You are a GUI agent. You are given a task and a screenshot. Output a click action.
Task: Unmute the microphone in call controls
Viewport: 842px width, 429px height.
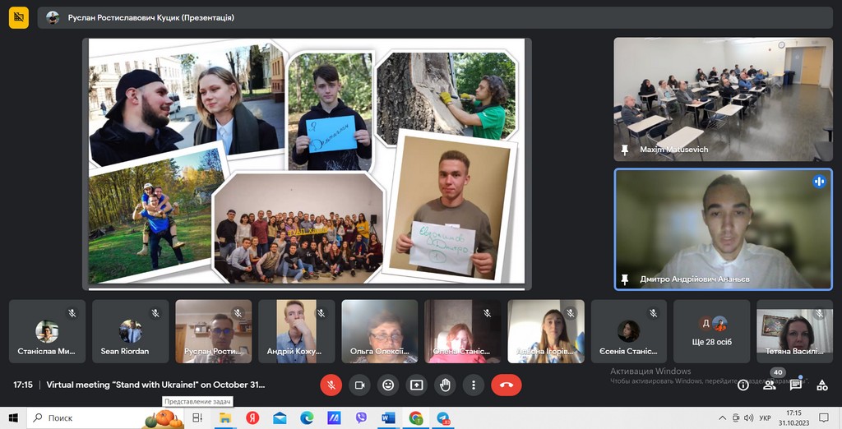[x=331, y=385]
